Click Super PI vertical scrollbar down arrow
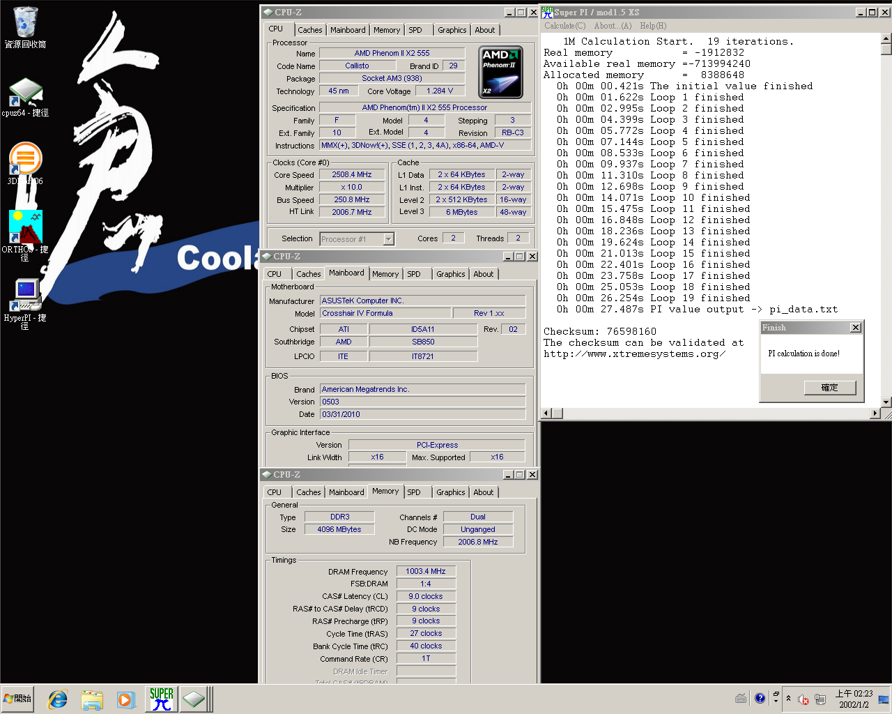892x714 pixels. point(886,402)
